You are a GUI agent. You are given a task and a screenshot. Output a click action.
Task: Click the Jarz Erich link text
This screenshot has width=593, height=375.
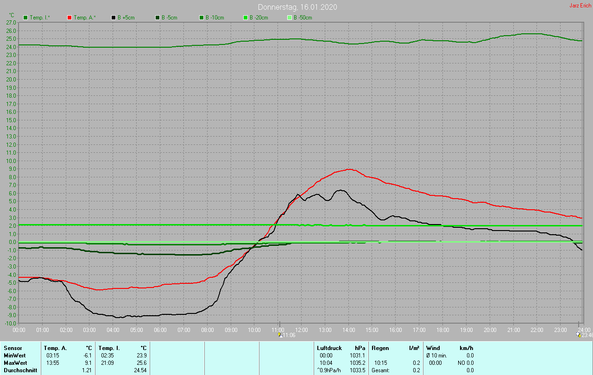click(x=580, y=6)
